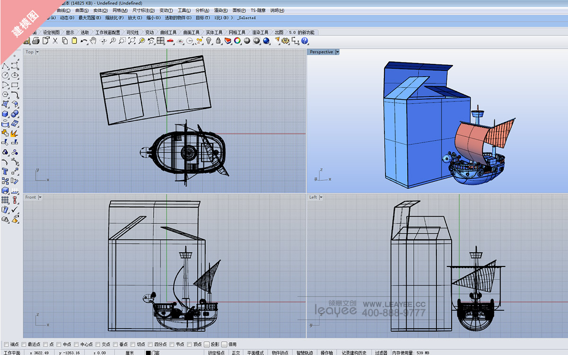
Task: Enable 端点 osnap checkbox
Action: 6,345
